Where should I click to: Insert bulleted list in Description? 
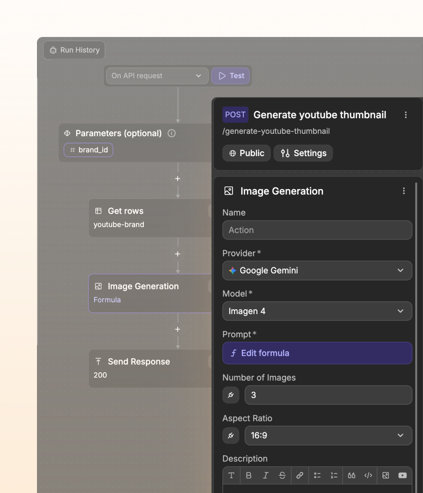point(317,475)
